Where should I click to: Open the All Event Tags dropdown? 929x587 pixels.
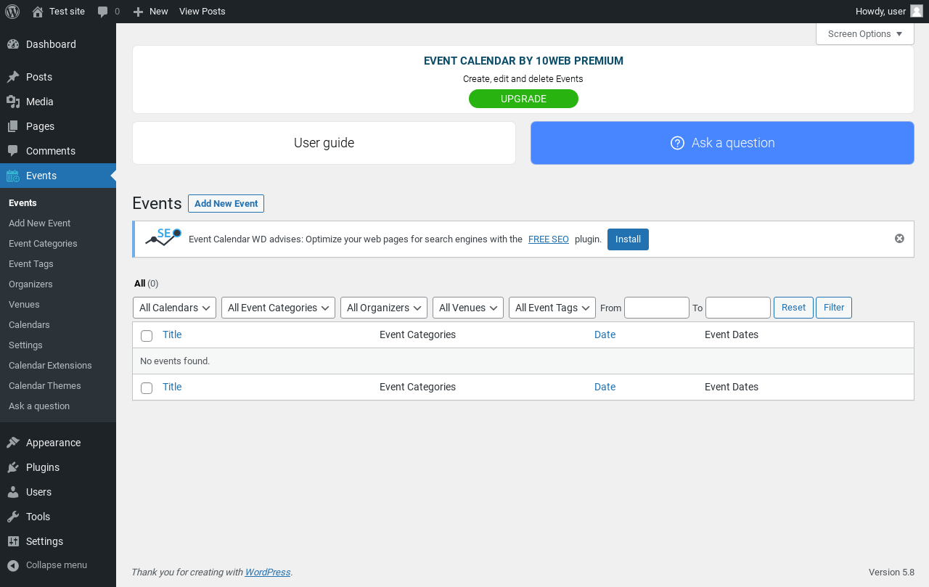(x=552, y=308)
